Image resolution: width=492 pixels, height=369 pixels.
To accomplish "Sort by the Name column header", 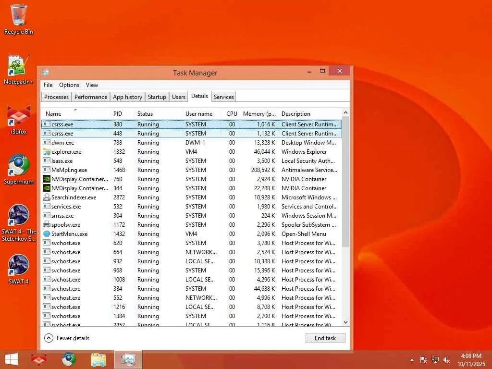I will coord(75,113).
